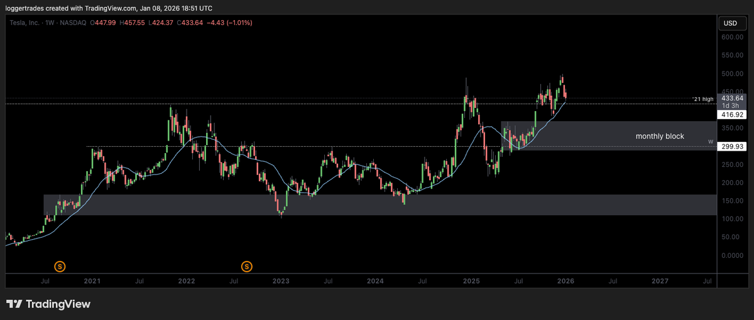This screenshot has width=754, height=320.
Task: Click the 299.93 price level label
Action: tap(732, 146)
